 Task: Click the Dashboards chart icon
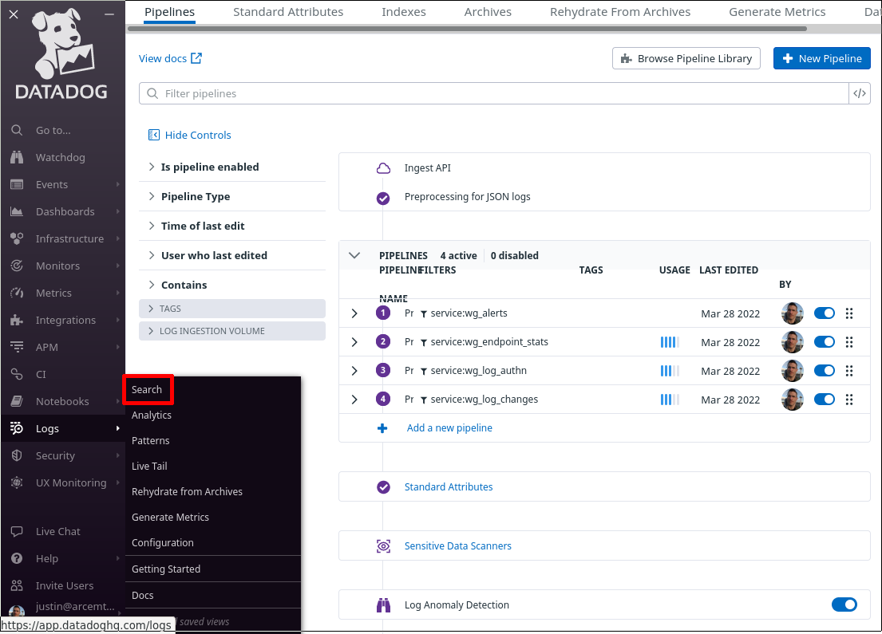click(17, 211)
